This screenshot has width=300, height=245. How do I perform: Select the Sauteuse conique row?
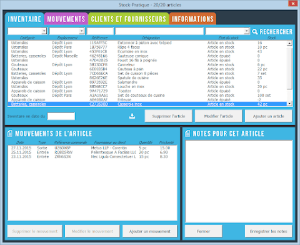click(x=147, y=56)
